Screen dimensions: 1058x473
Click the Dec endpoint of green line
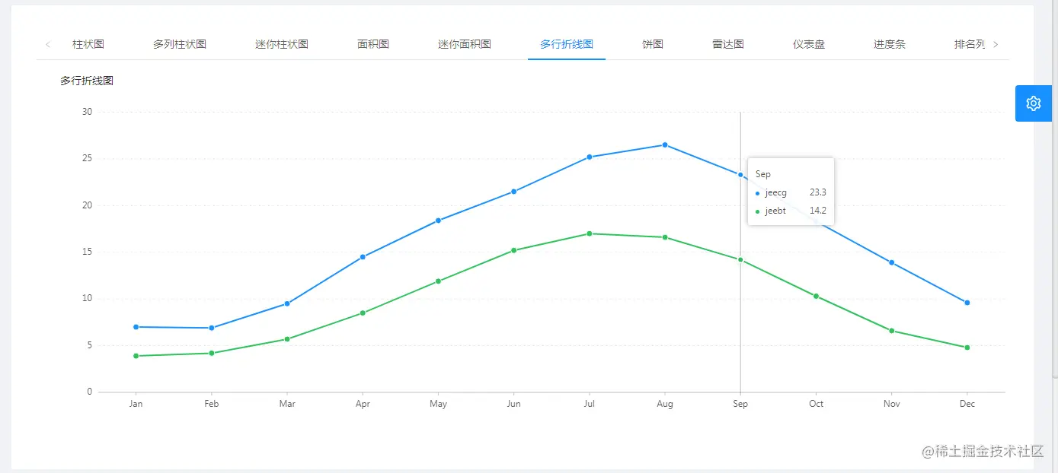coord(967,346)
